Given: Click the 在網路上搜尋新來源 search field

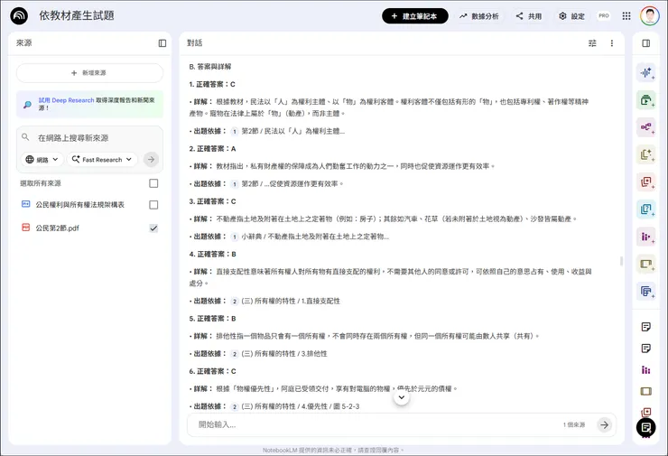Looking at the screenshot, I should click(x=89, y=137).
